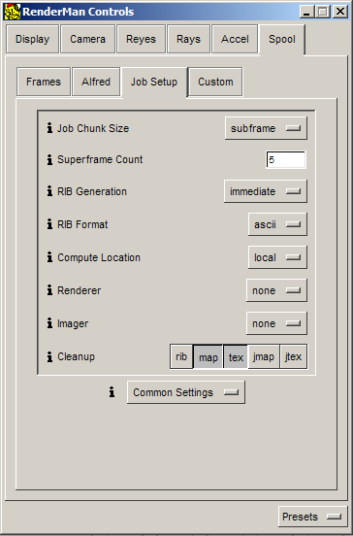Click the Cleanup label text

tap(77, 357)
